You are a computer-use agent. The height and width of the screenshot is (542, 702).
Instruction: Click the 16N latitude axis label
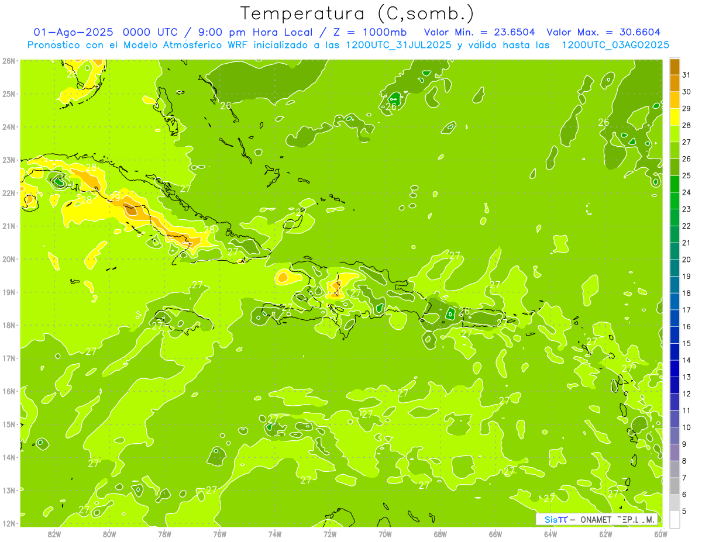click(x=8, y=391)
